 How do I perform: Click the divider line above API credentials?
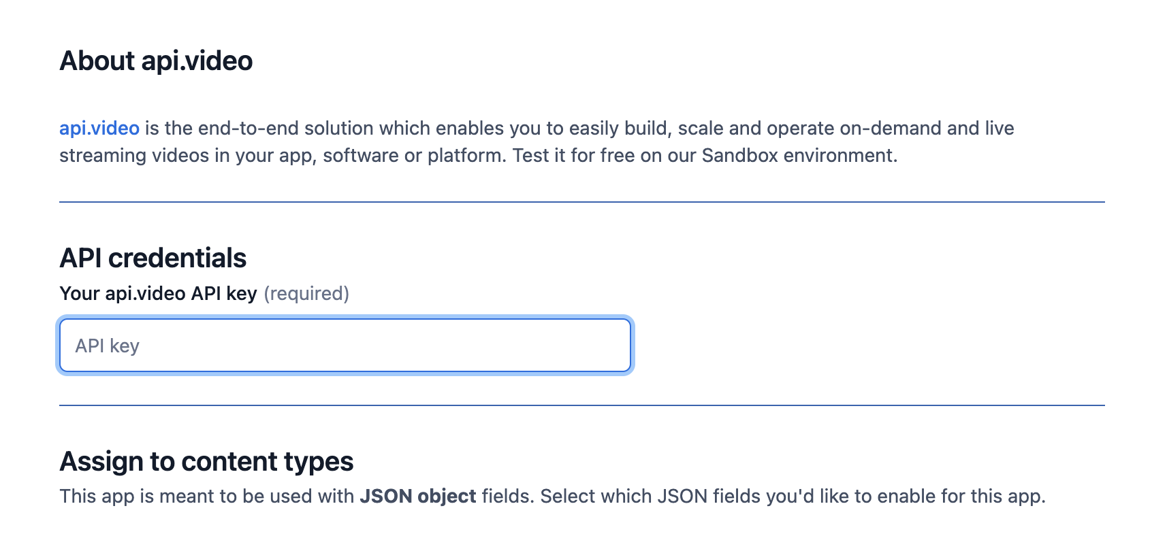tap(581, 202)
